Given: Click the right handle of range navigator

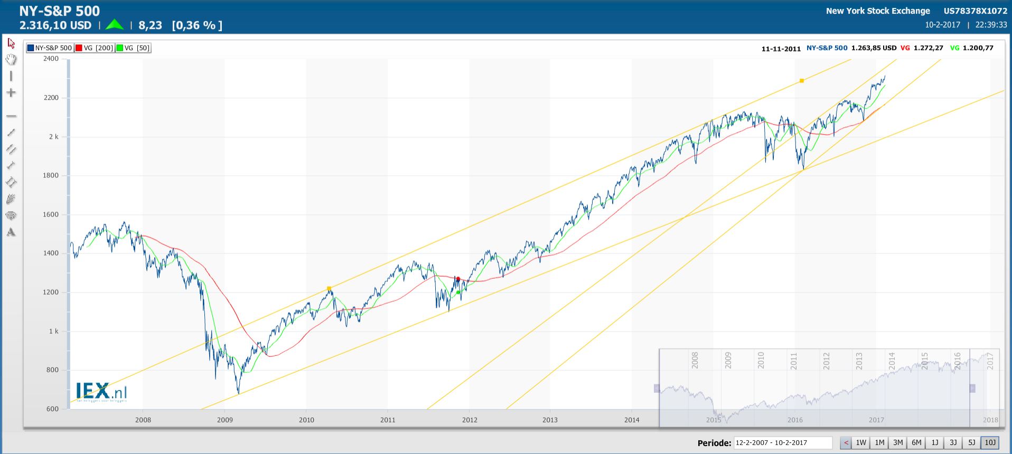Looking at the screenshot, I should coord(972,389).
